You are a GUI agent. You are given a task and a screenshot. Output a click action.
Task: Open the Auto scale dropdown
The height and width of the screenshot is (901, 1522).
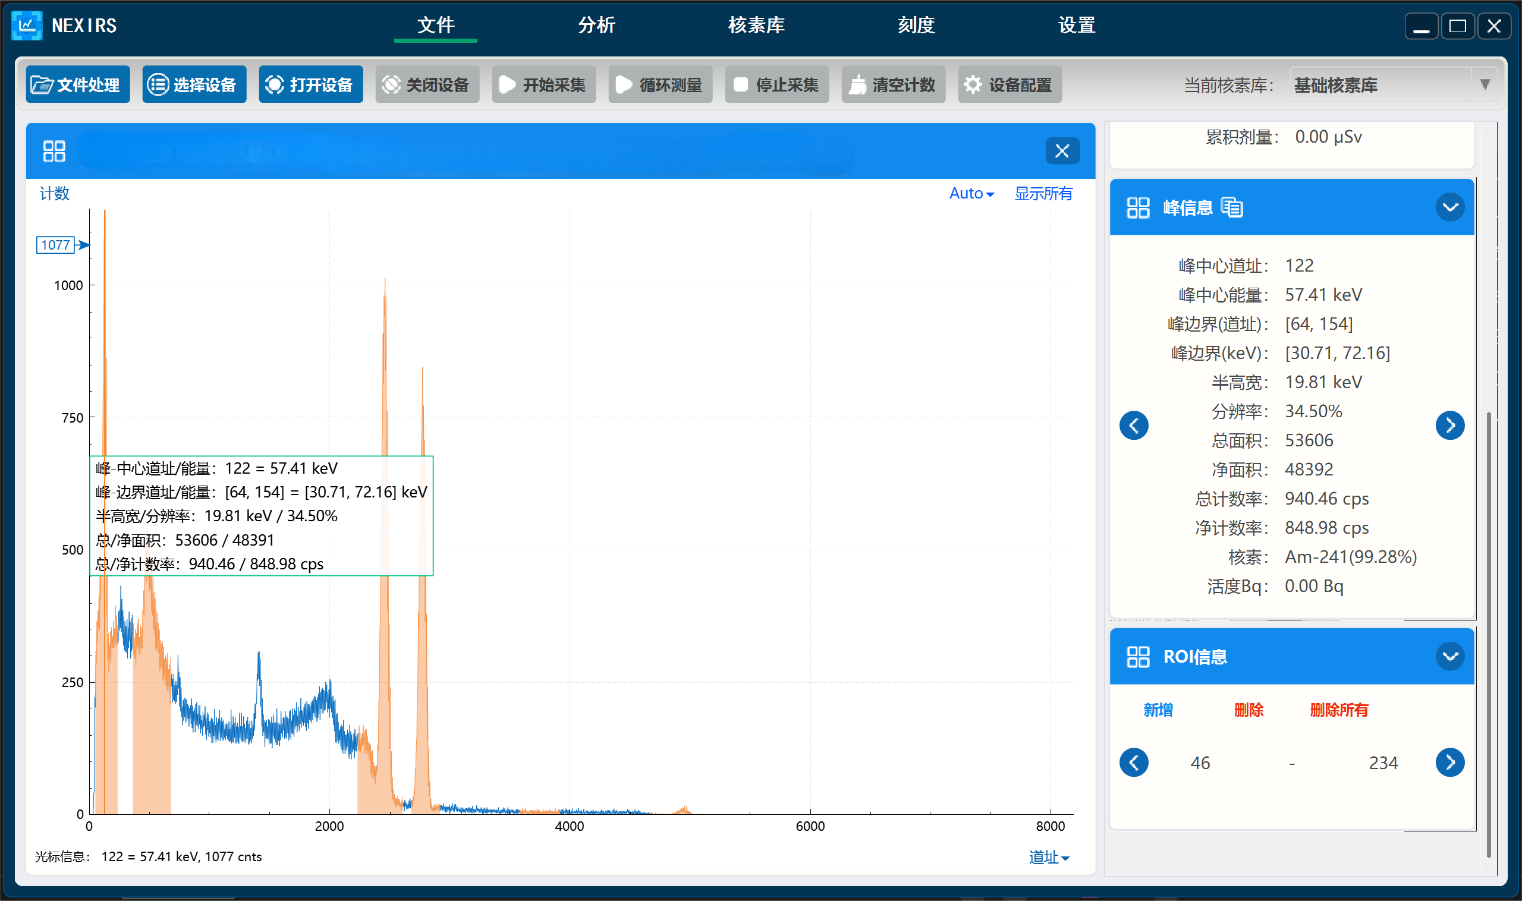click(x=971, y=194)
